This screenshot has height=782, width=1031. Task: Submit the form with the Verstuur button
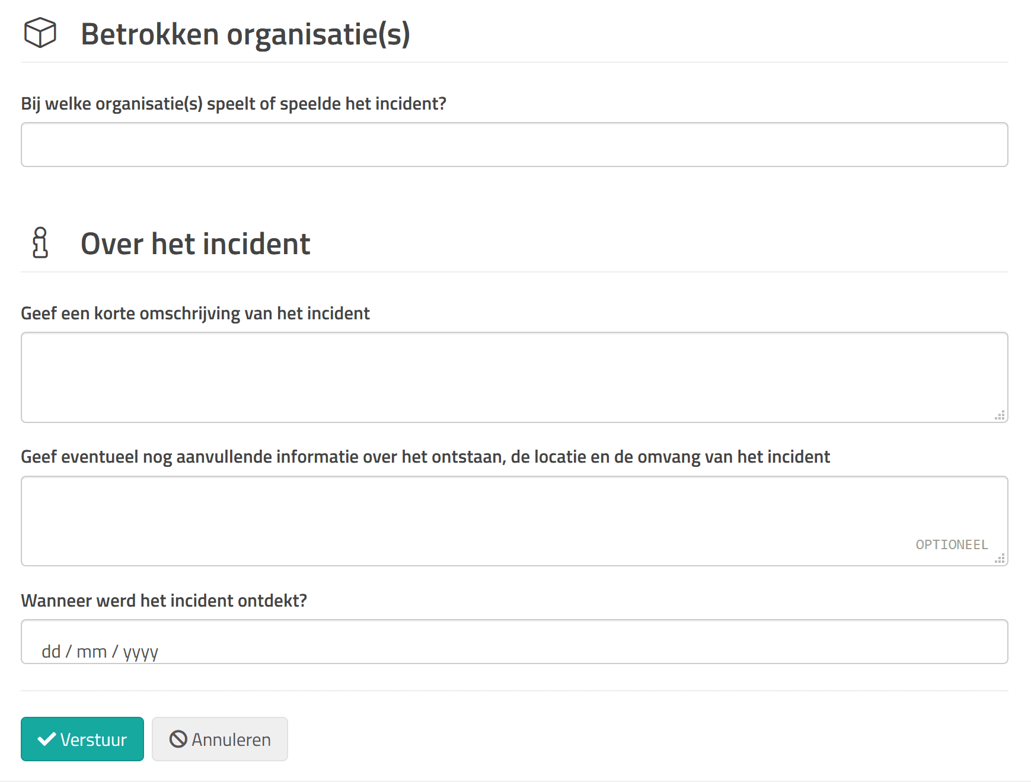point(82,739)
